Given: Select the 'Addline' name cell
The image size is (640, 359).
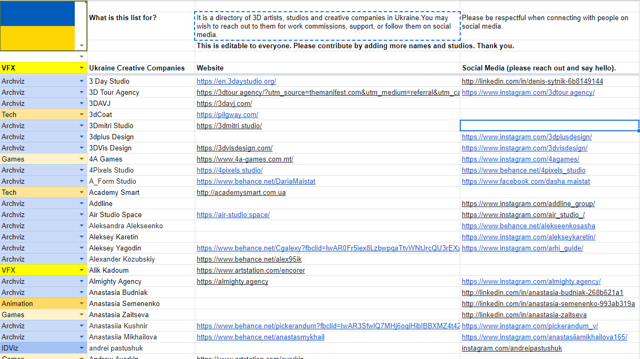Looking at the screenshot, I should (x=141, y=204).
